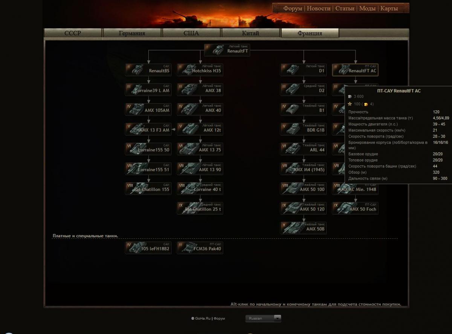The height and width of the screenshot is (334, 452).
Task: Open the D1 light tank node
Action: (x=303, y=70)
